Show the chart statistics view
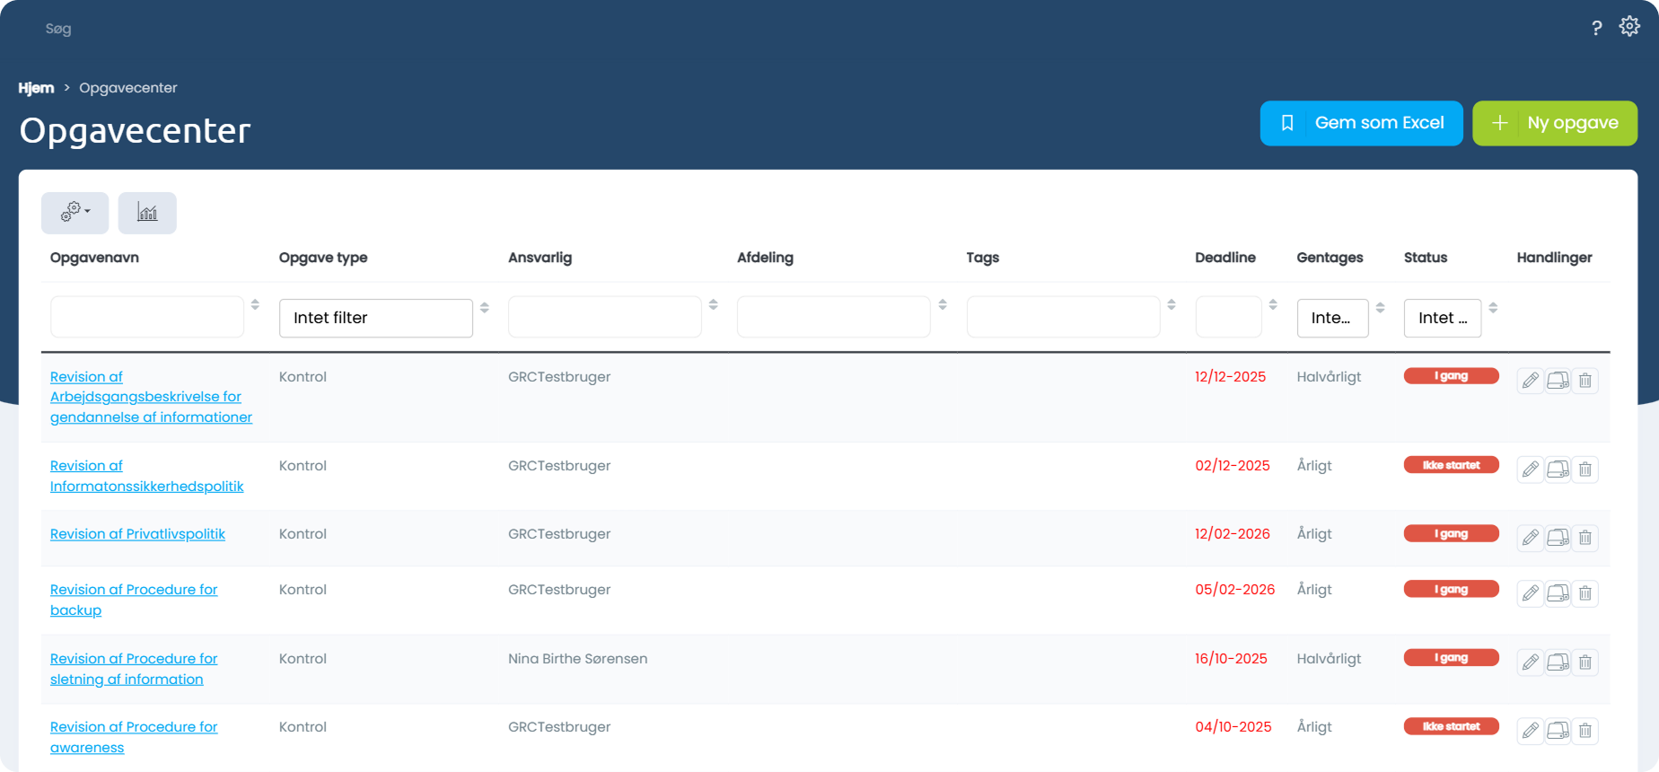This screenshot has width=1659, height=772. click(x=147, y=213)
